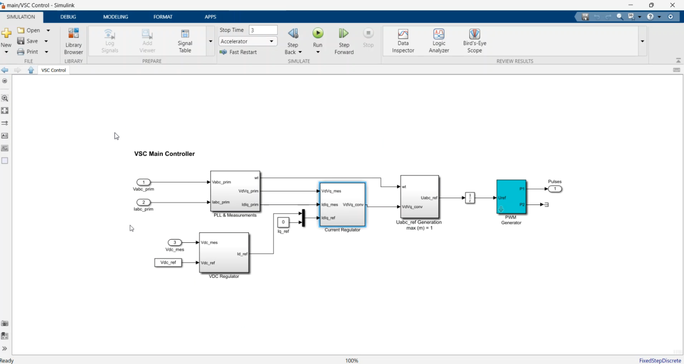Viewport: 684px width, 364px height.
Task: Click the Step Forward icon
Action: (x=344, y=34)
